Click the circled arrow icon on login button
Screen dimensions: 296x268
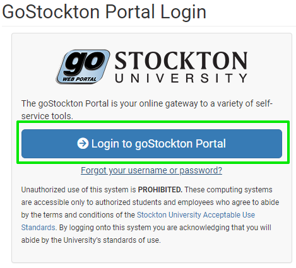(x=83, y=144)
